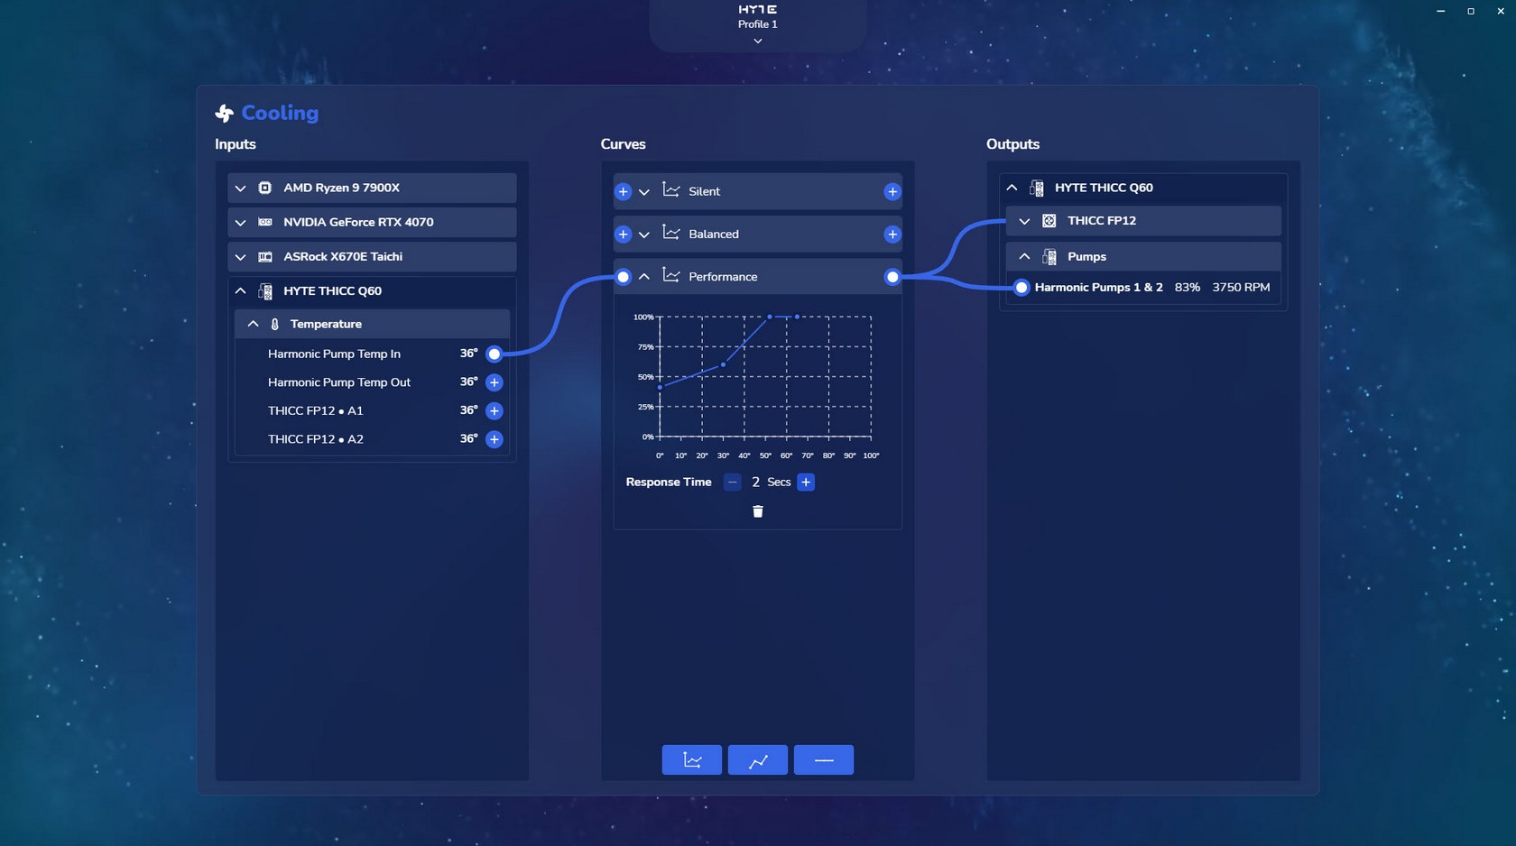Expand the THICC FP12 output

point(1025,221)
